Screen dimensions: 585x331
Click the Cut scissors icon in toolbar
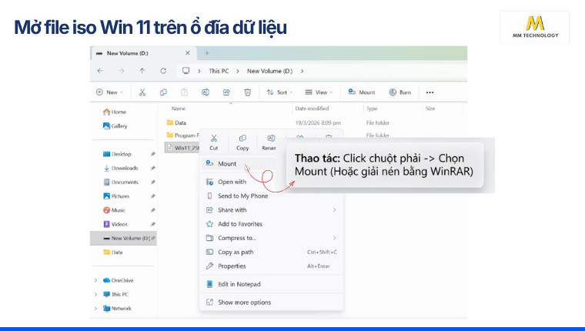click(x=142, y=92)
